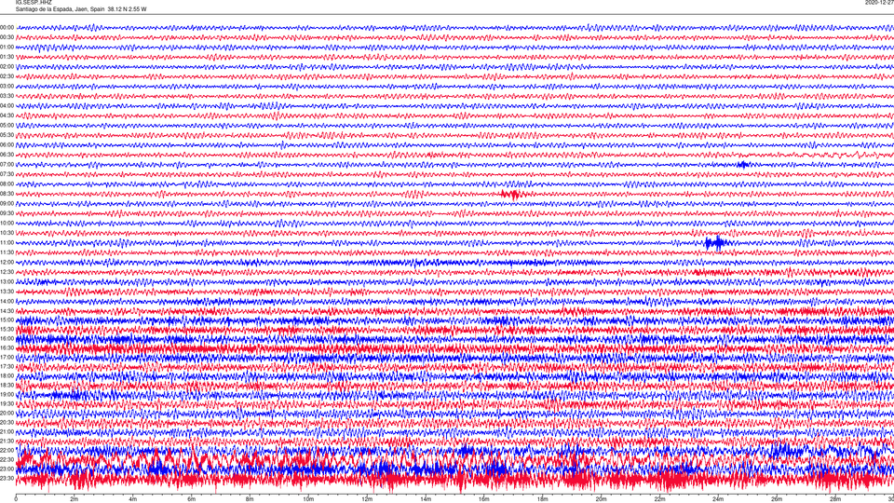Image resolution: width=894 pixels, height=503 pixels.
Task: Click the 28m tick on the minute axis
Action: [834, 499]
